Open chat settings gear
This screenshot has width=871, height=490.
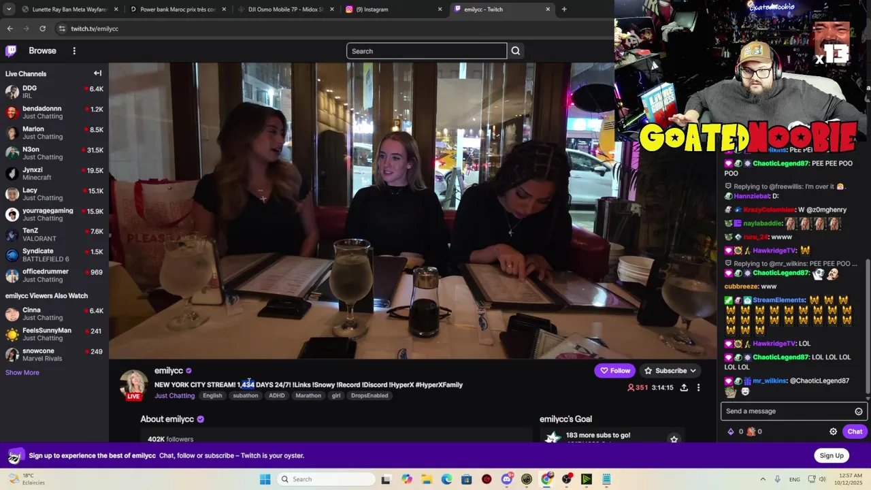[x=833, y=431]
